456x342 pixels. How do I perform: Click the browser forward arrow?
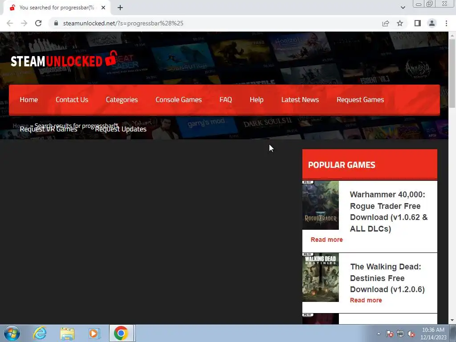tap(24, 23)
